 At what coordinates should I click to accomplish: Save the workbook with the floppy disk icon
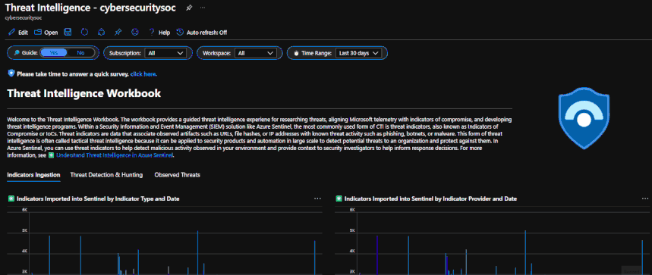[x=68, y=32]
